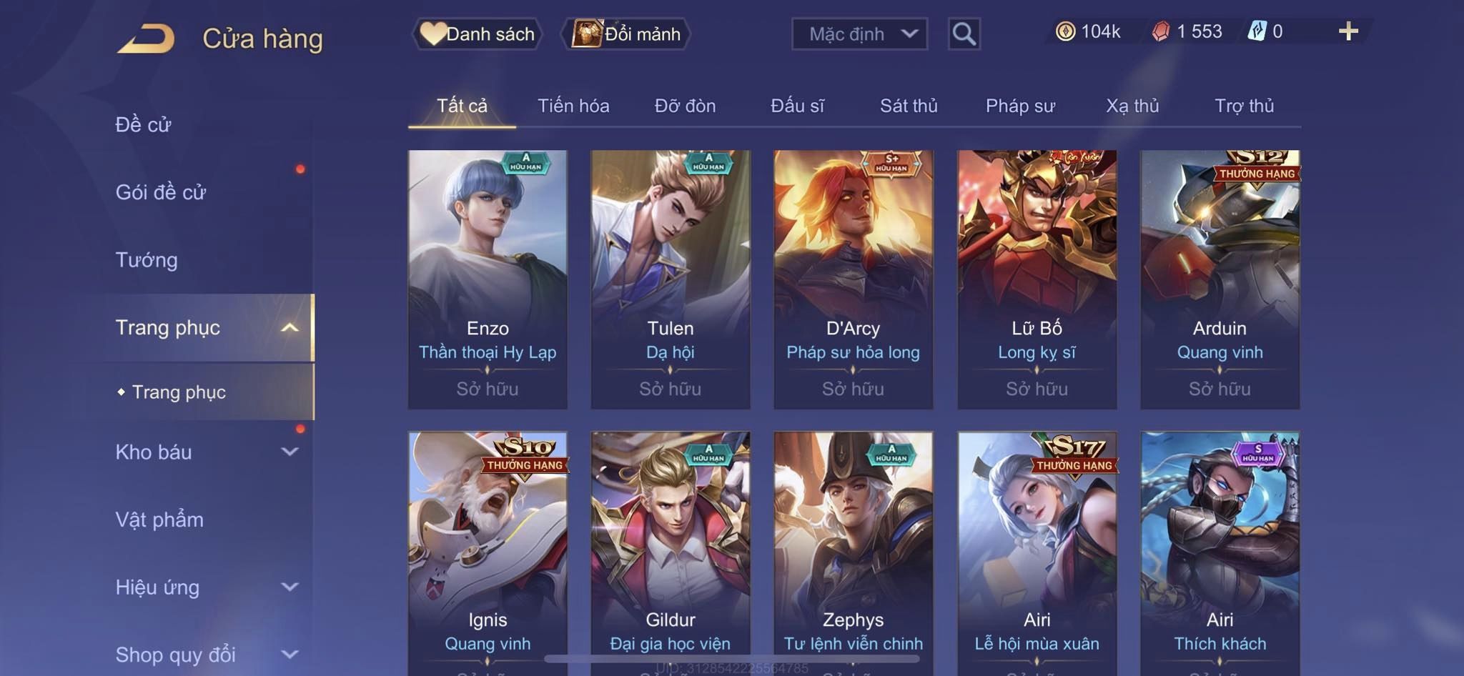The height and width of the screenshot is (676, 1464).
Task: Select the Sát thủ category tab
Action: click(x=909, y=106)
